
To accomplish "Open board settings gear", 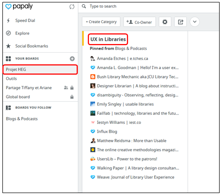I will click(165, 22).
